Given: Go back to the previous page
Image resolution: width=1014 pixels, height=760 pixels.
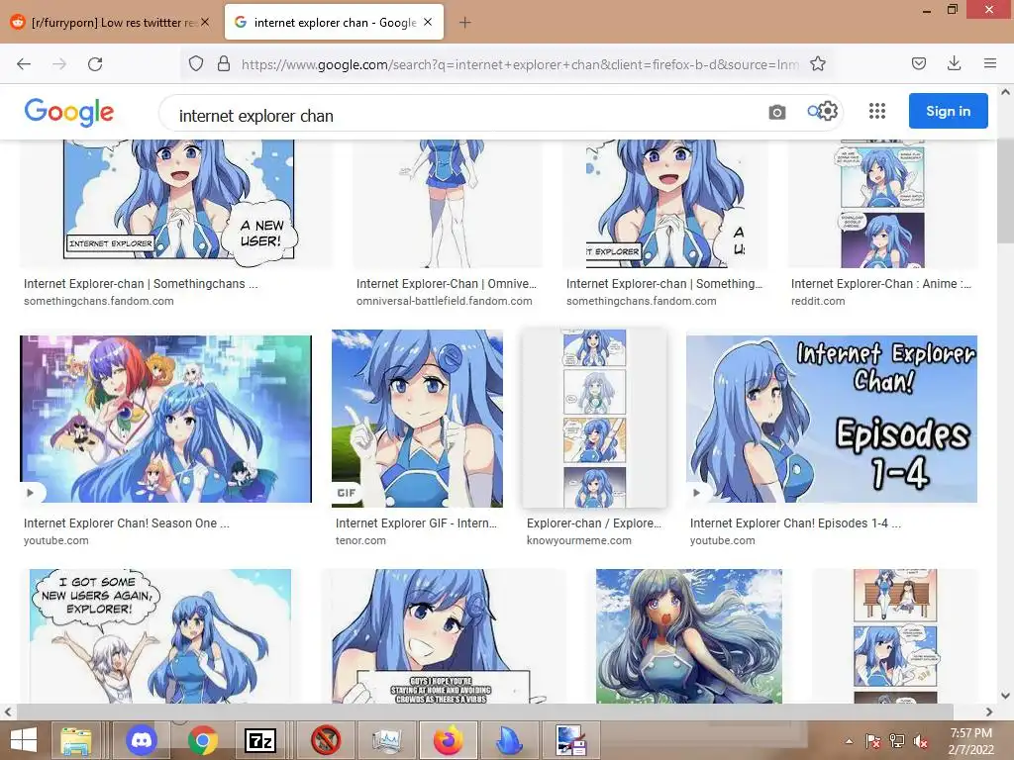Looking at the screenshot, I should click(24, 64).
